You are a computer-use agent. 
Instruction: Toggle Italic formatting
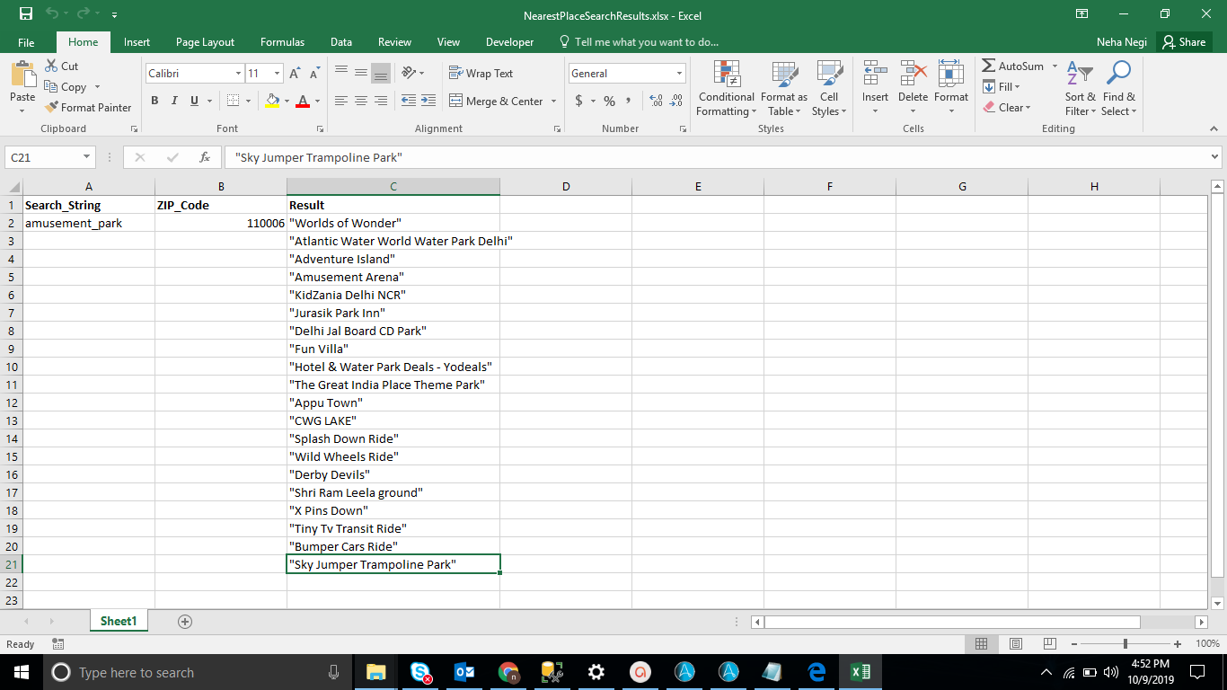pos(174,102)
